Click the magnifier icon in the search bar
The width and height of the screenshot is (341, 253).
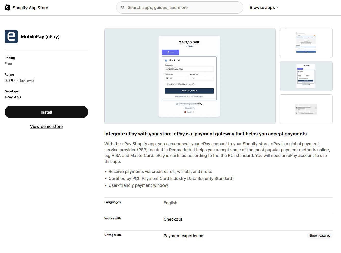[123, 7]
